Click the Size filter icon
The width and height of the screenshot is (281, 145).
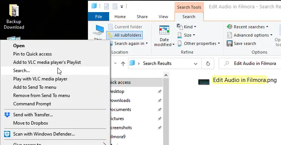tap(179, 35)
